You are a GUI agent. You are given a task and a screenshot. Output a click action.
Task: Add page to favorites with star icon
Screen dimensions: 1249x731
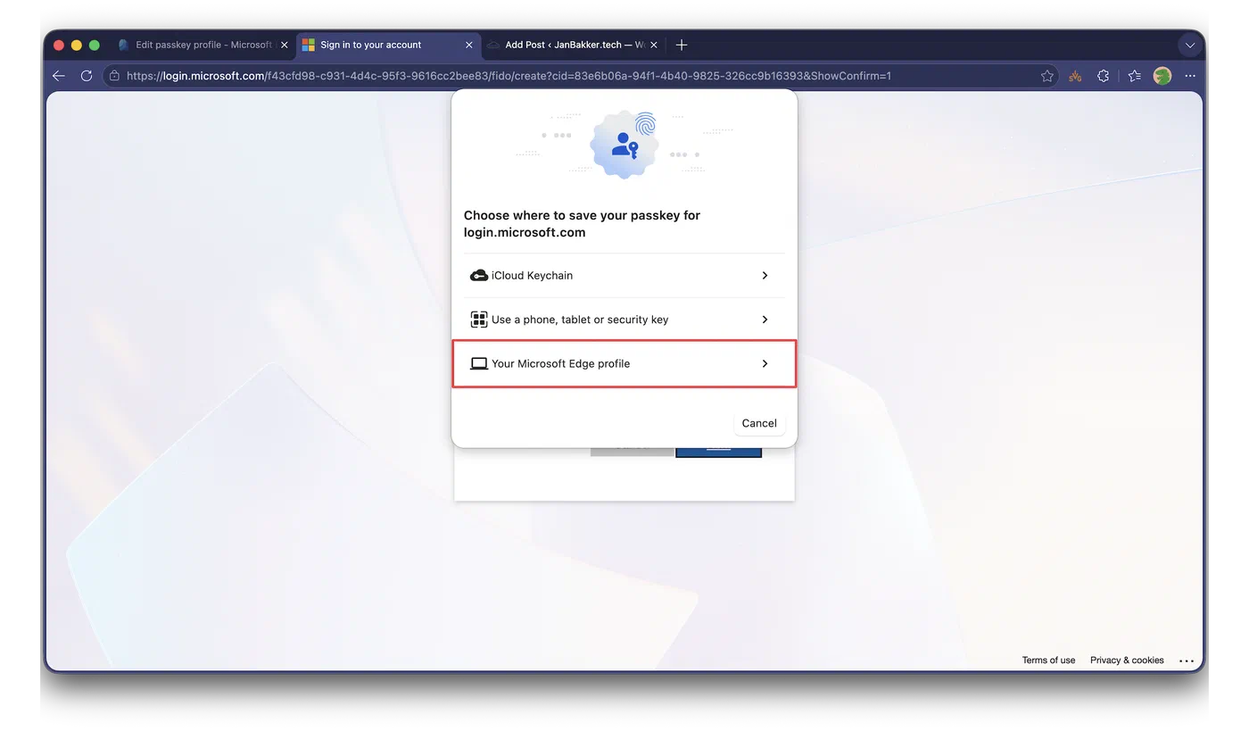1047,76
